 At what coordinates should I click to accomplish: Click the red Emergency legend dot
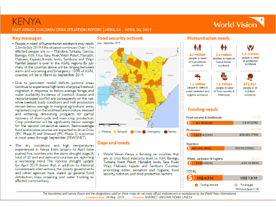[x=144, y=132]
